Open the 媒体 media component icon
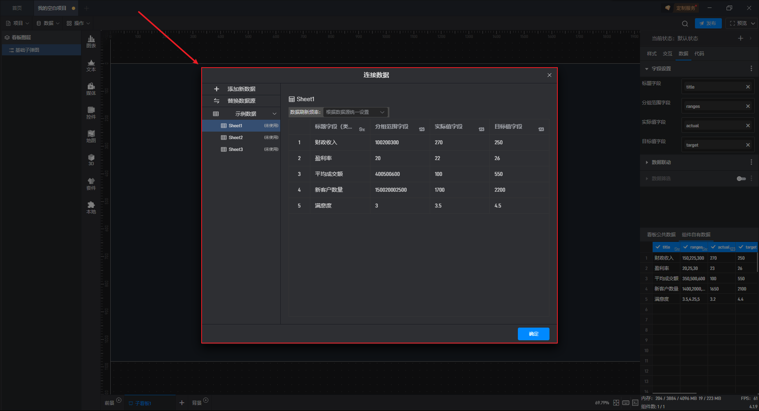 click(x=91, y=89)
